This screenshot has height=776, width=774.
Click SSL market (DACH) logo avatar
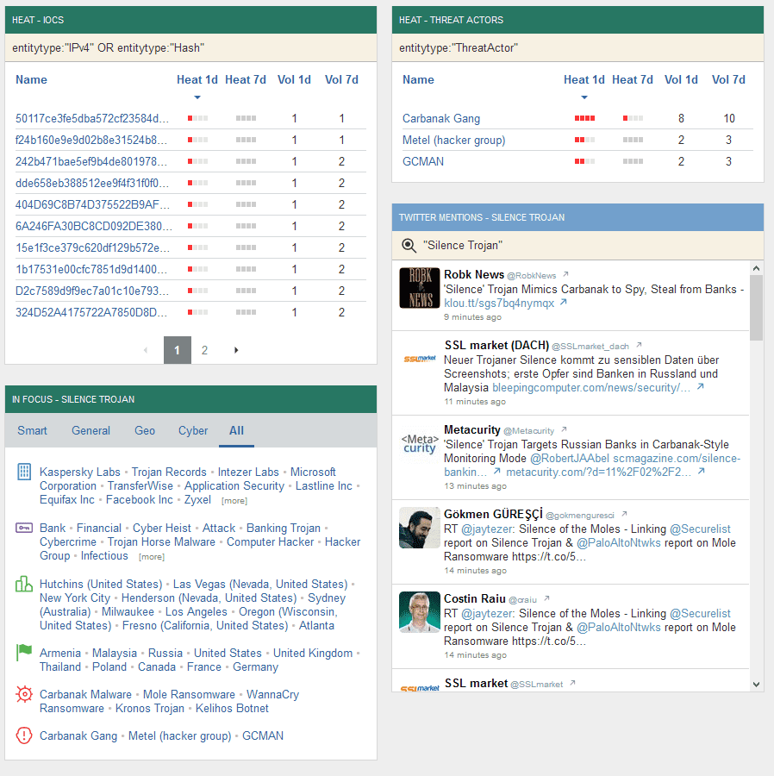pyautogui.click(x=420, y=359)
